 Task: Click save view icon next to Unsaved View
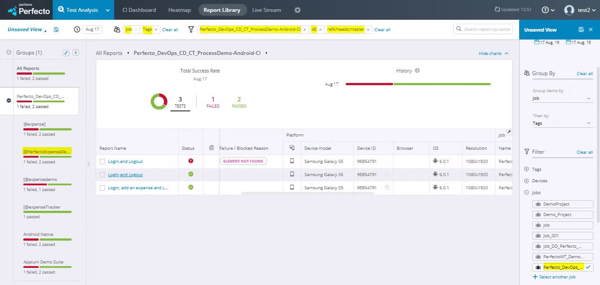pyautogui.click(x=56, y=29)
